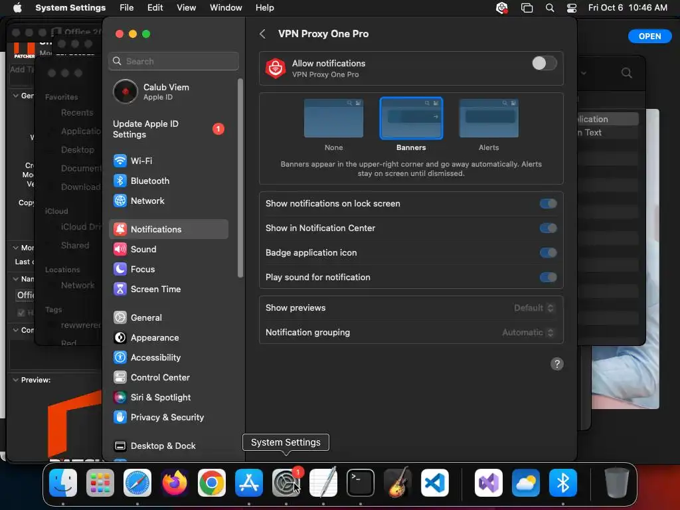This screenshot has width=680, height=510.
Task: Open Finder from the Dock
Action: 63,483
